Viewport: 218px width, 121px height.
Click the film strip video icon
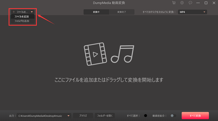[x=95, y=54]
